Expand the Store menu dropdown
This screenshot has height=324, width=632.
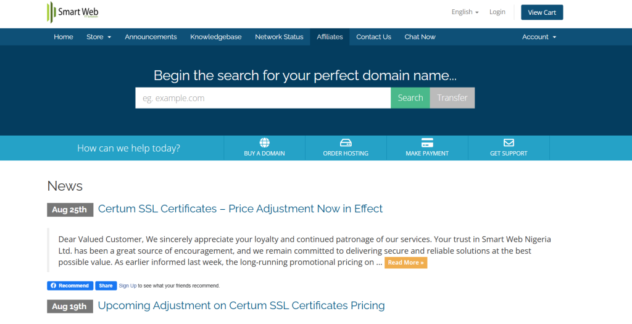[x=99, y=37]
